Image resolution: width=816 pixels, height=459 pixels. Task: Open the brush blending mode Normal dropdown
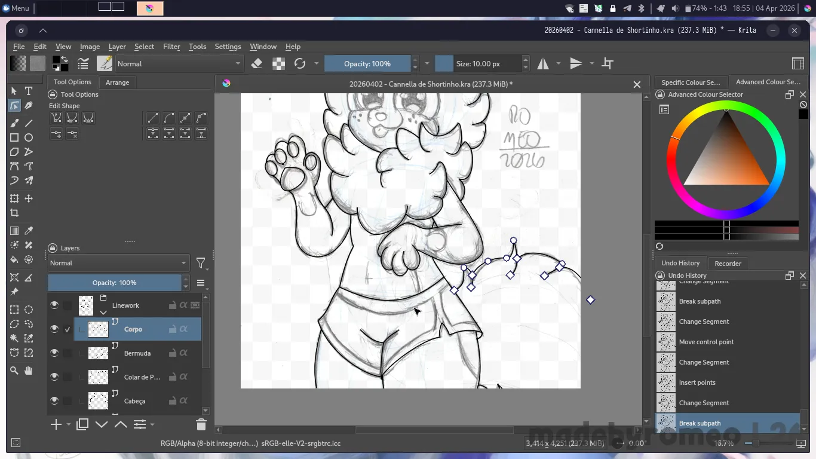[x=178, y=63]
